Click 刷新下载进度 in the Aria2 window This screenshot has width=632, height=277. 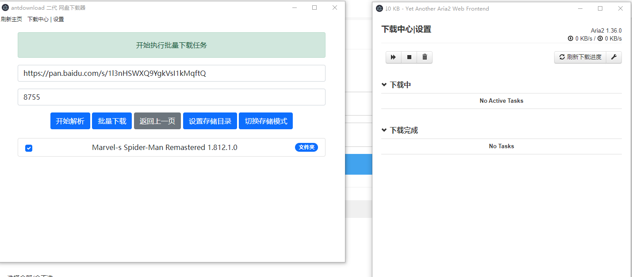pyautogui.click(x=580, y=57)
